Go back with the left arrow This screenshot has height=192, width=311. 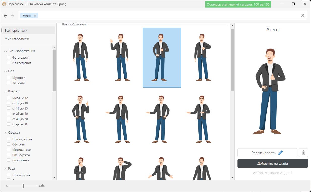(6, 16)
